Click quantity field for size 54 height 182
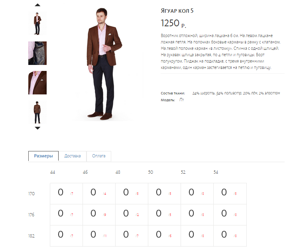The height and width of the screenshot is (249, 295). point(224,234)
